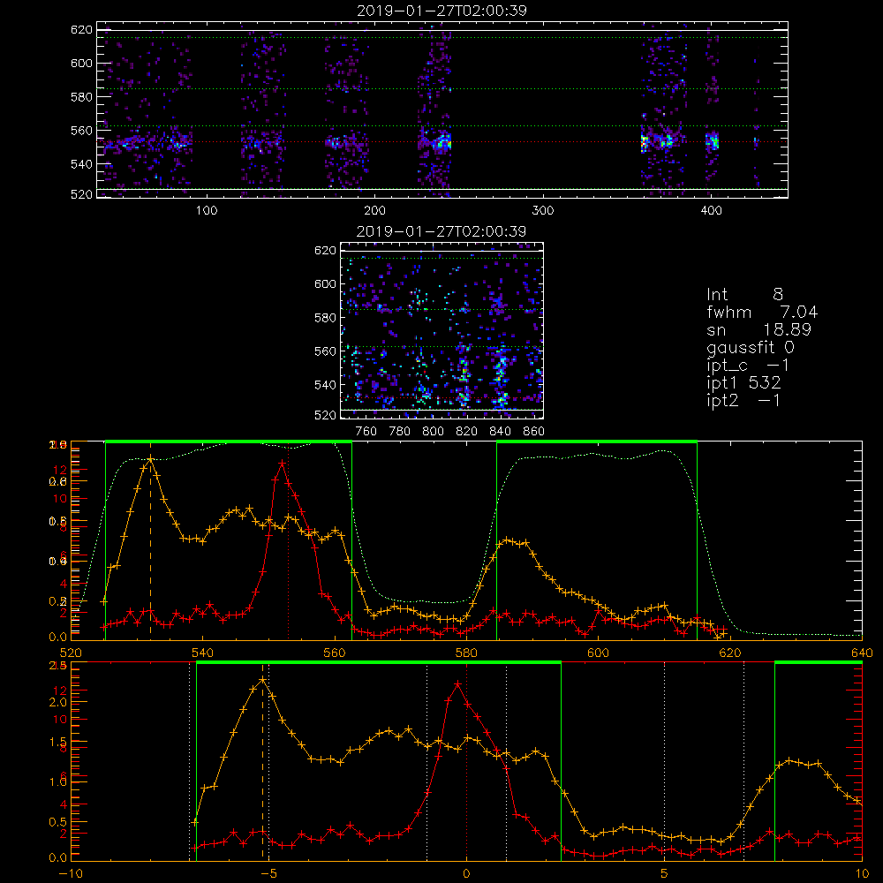
Task: Click the orange peak near -5 in lower profile plot
Action: (262, 680)
